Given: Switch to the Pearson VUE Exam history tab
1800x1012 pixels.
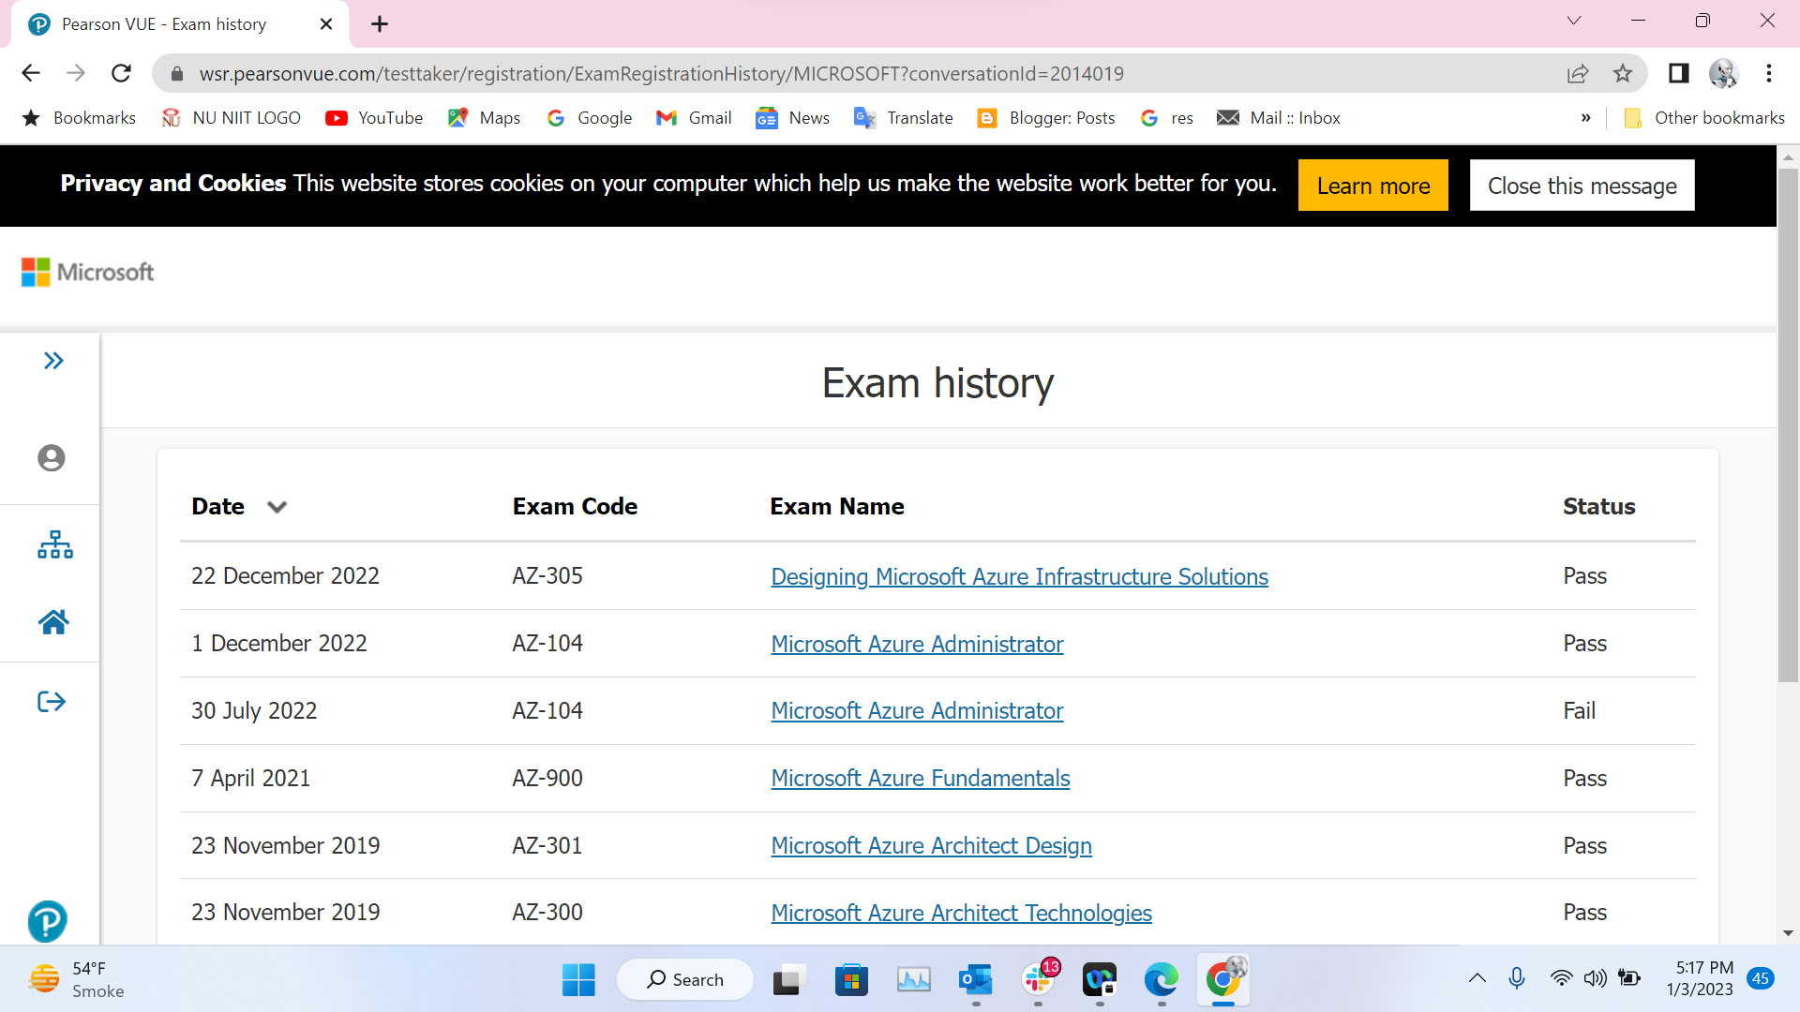Looking at the screenshot, I should [164, 23].
